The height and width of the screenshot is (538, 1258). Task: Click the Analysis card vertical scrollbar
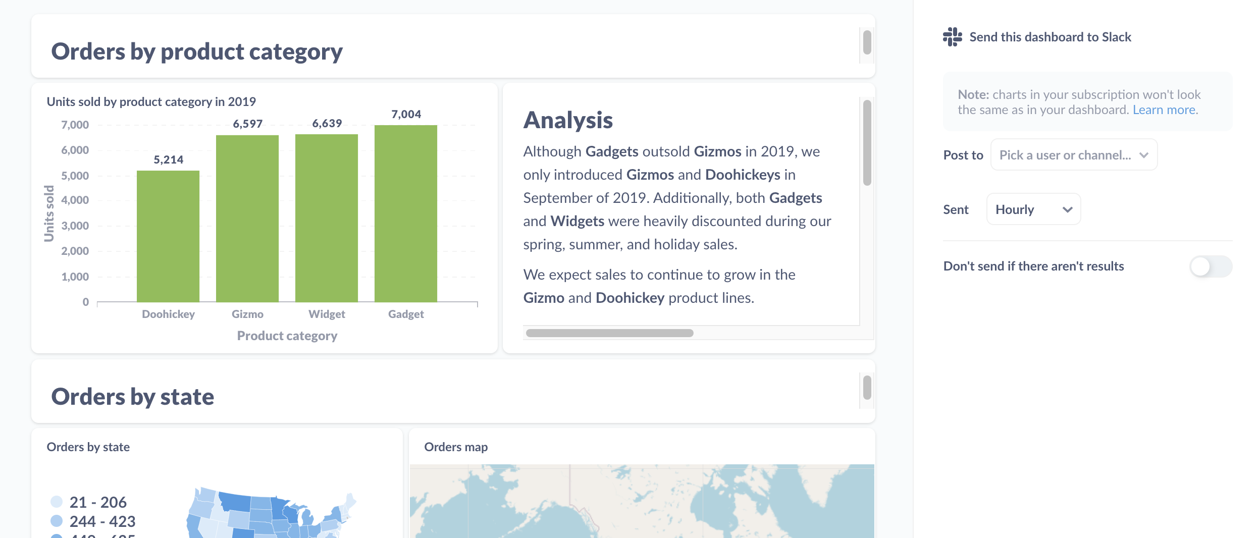[x=867, y=143]
